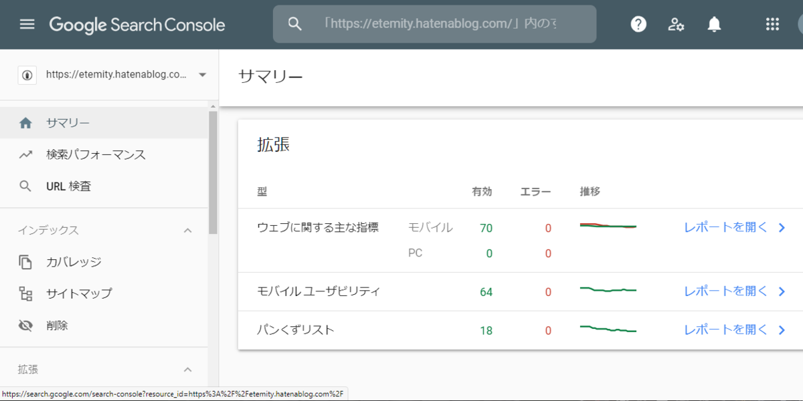Click the sidebar scrollbar
This screenshot has height=401, width=803.
tap(213, 172)
